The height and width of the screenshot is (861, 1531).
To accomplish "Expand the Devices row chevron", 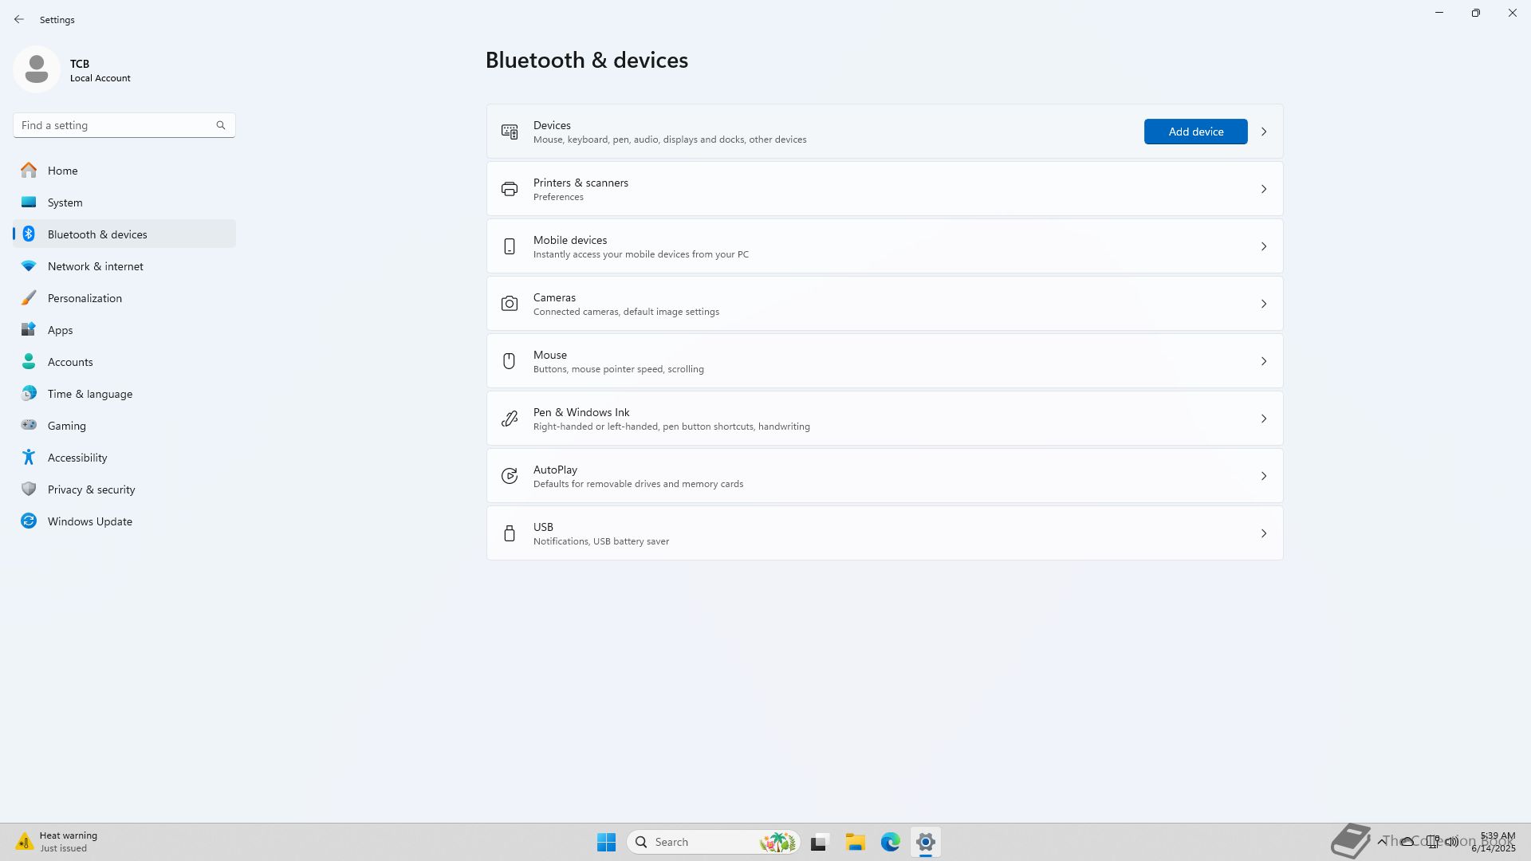I will (x=1263, y=132).
